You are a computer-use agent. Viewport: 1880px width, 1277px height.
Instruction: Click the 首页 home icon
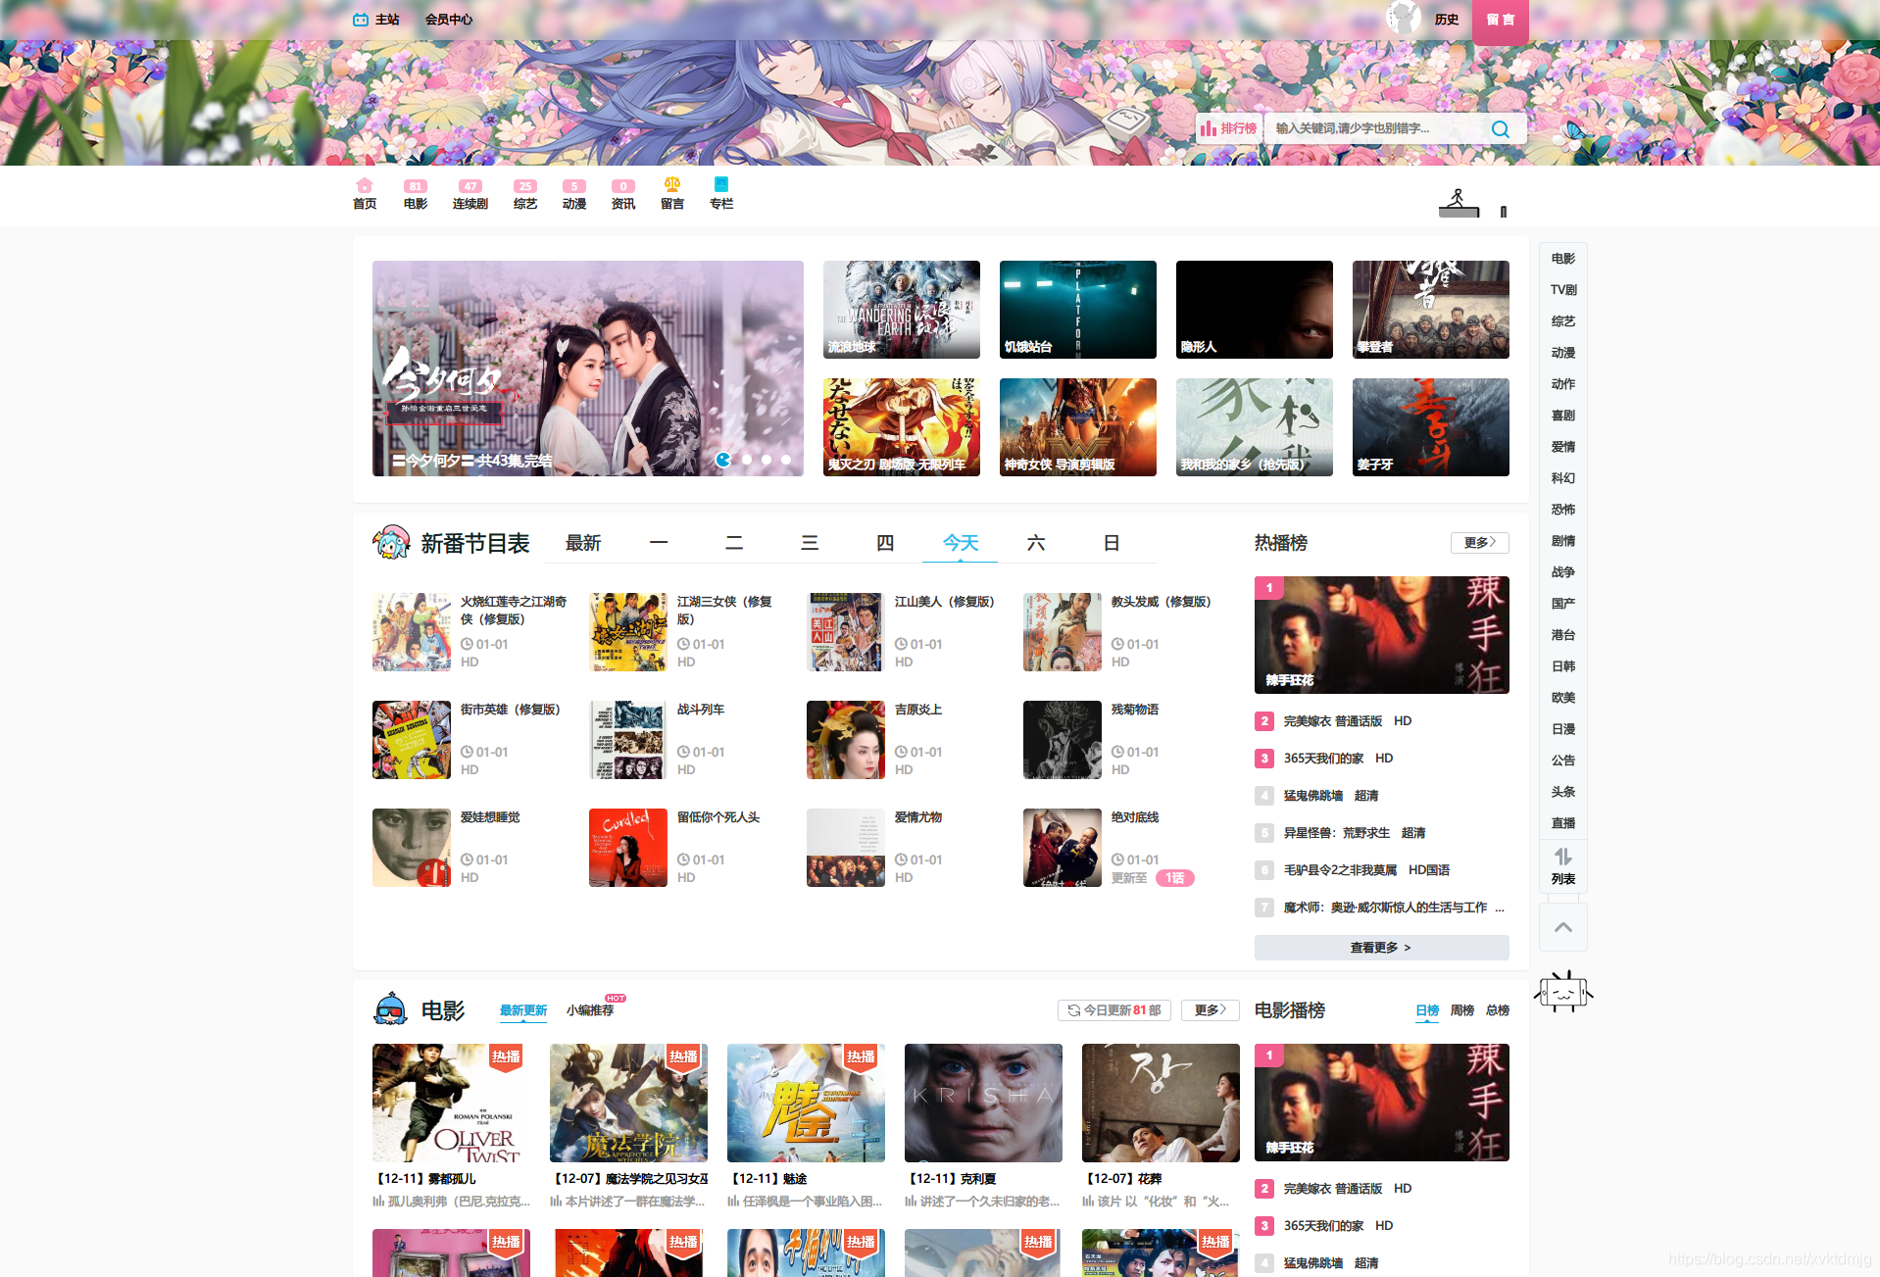(x=365, y=186)
